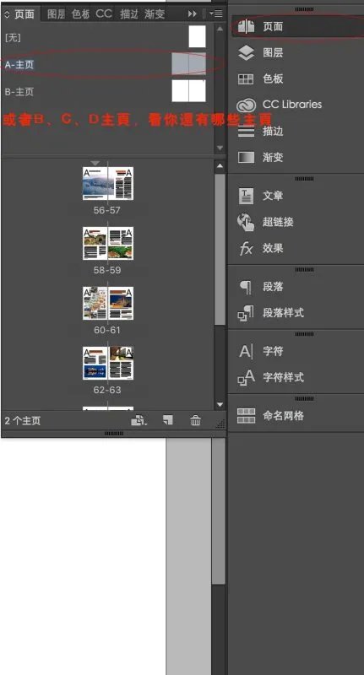Open the 命名网格 (Named Grids) icon
This screenshot has height=675, width=364.
(246, 416)
